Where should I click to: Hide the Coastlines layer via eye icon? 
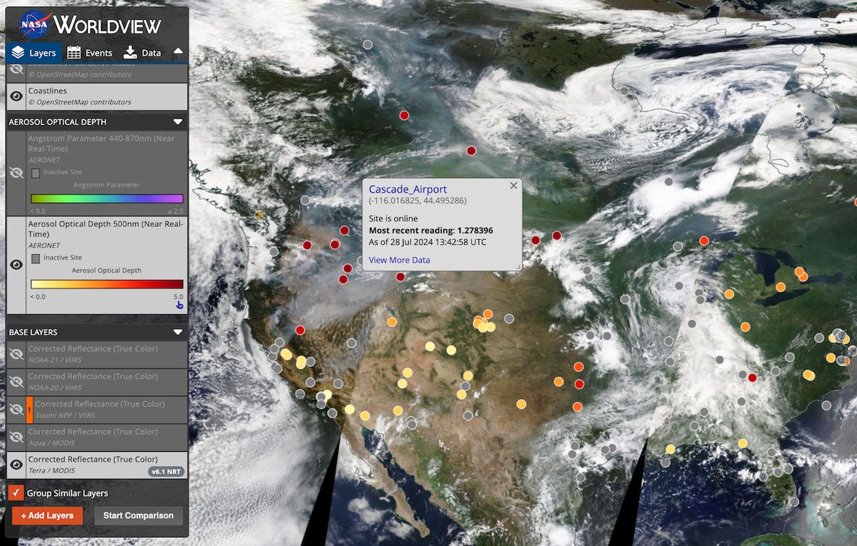pos(16,96)
